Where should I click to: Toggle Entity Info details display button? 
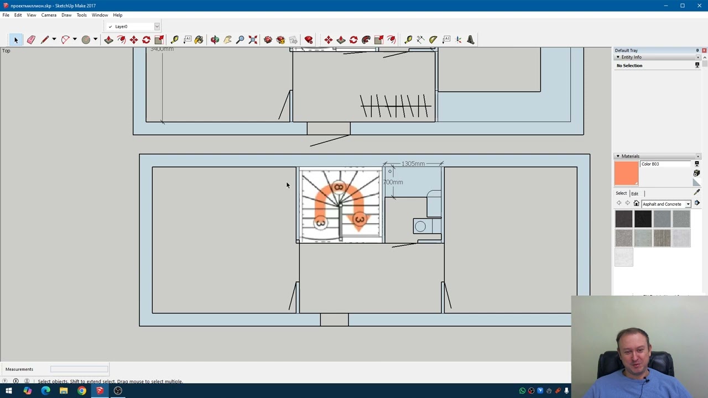pos(697,65)
